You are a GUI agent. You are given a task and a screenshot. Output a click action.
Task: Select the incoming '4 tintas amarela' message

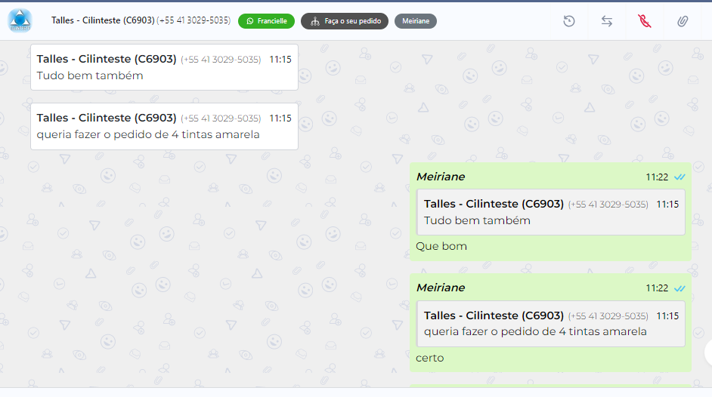164,127
